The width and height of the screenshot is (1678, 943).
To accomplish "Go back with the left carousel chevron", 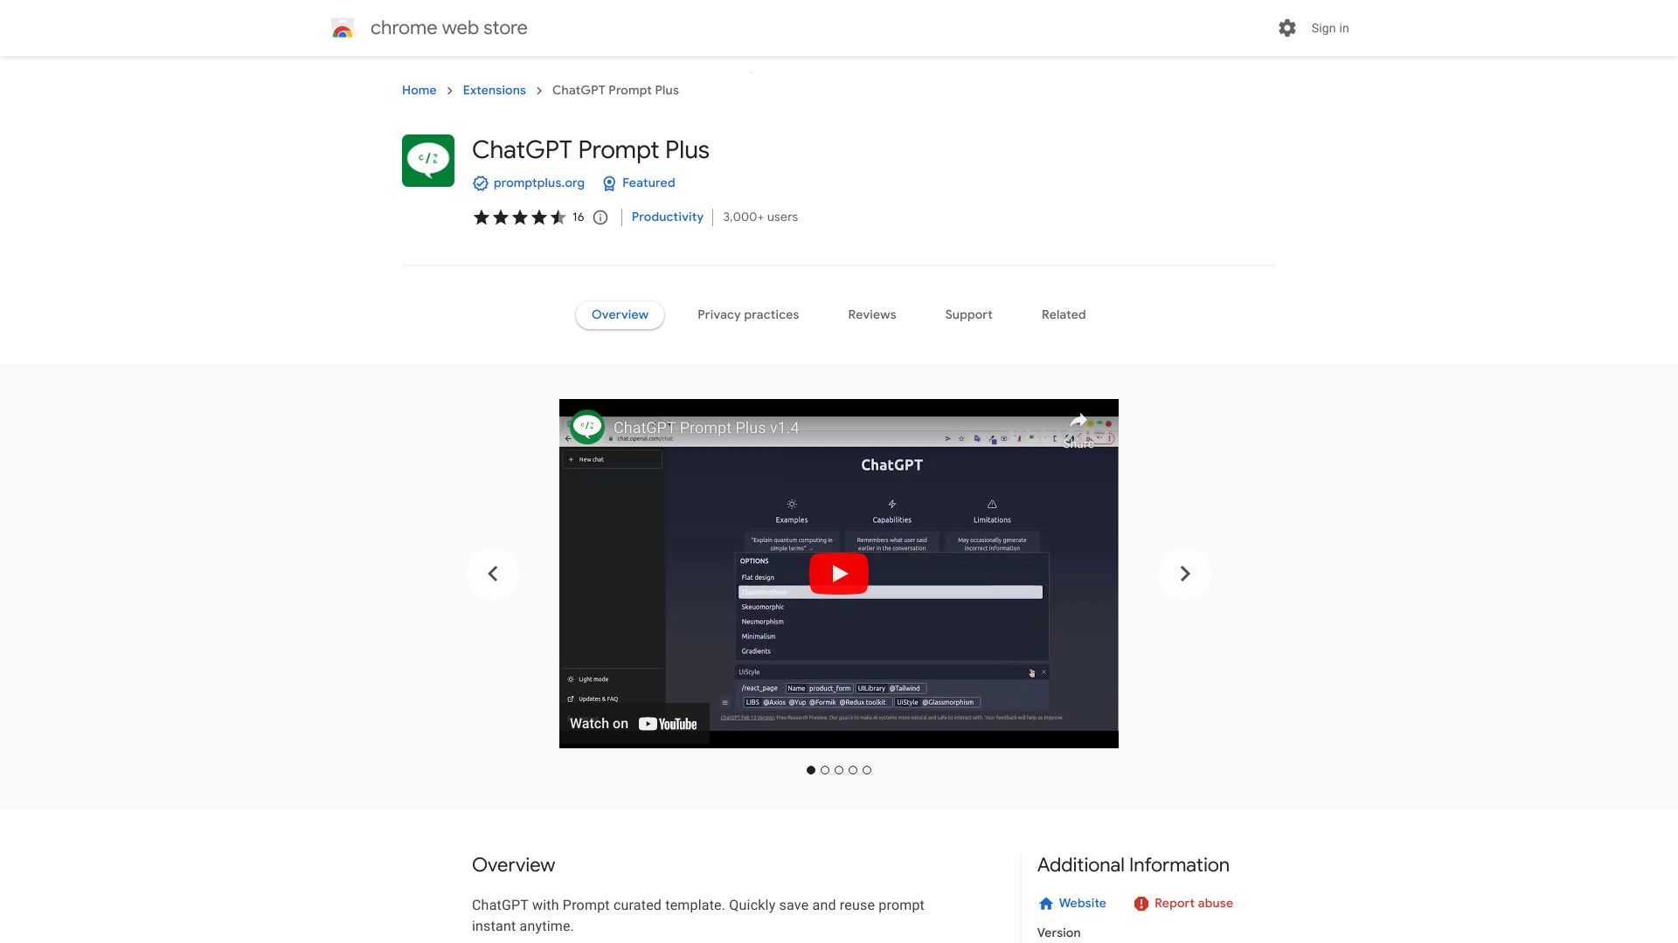I will (x=493, y=573).
